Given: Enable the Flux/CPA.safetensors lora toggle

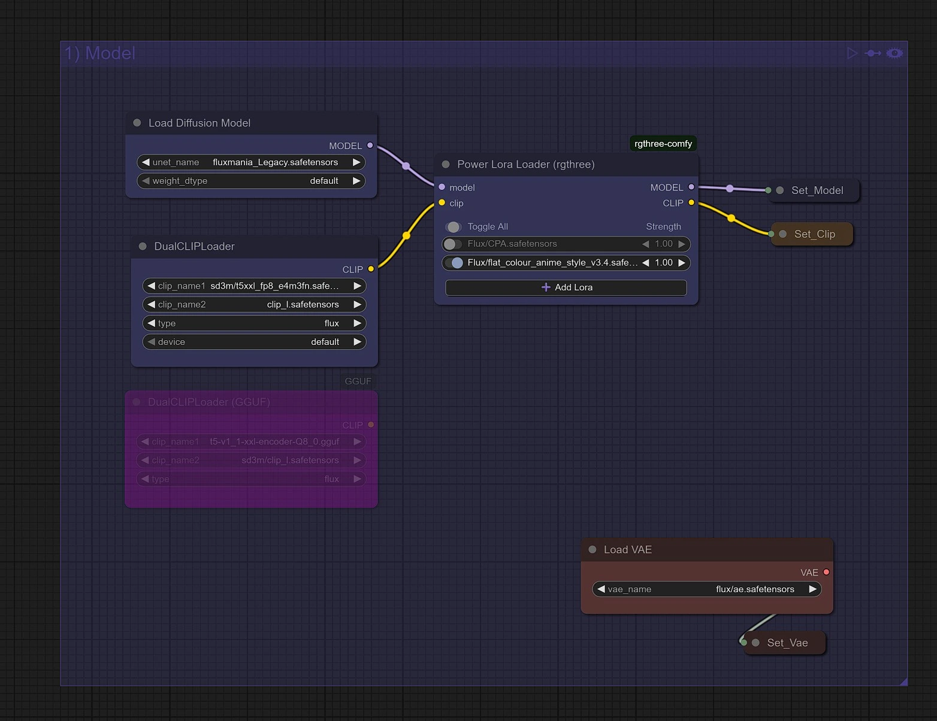Looking at the screenshot, I should [x=452, y=244].
